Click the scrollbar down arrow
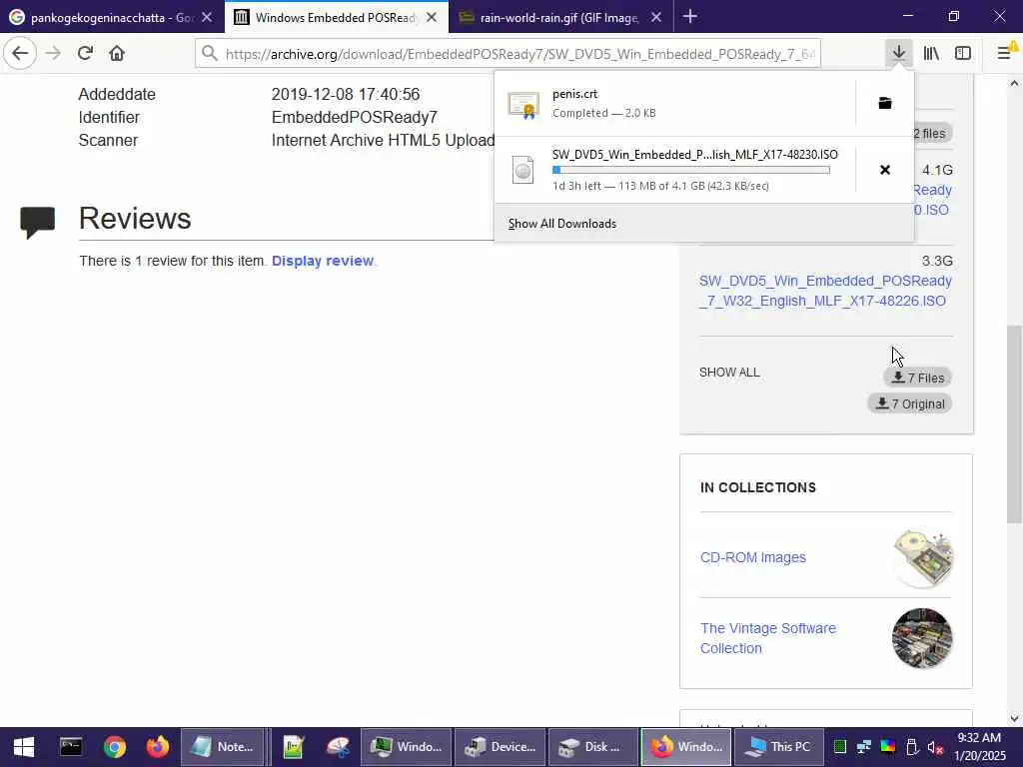Viewport: 1023px width, 767px height. (1014, 719)
